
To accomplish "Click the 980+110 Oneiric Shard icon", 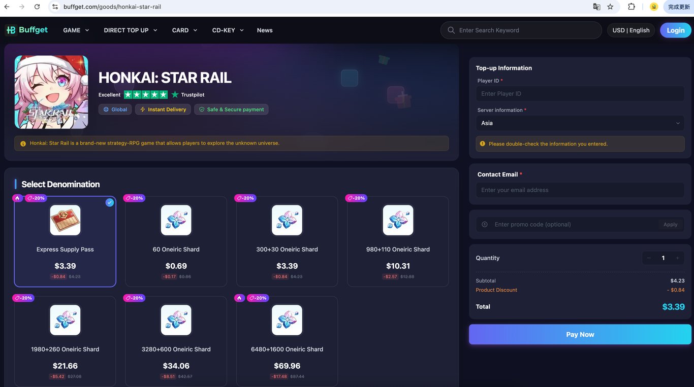I will 398,220.
